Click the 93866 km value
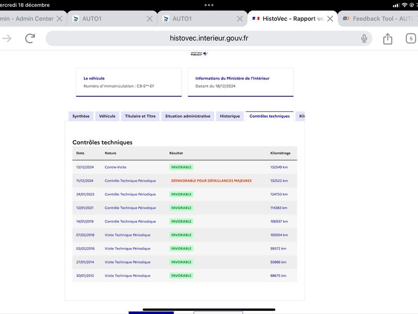 pos(278,262)
